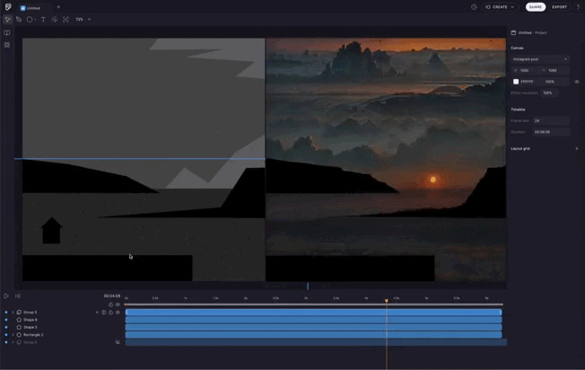Open version history clock icon

tap(474, 7)
